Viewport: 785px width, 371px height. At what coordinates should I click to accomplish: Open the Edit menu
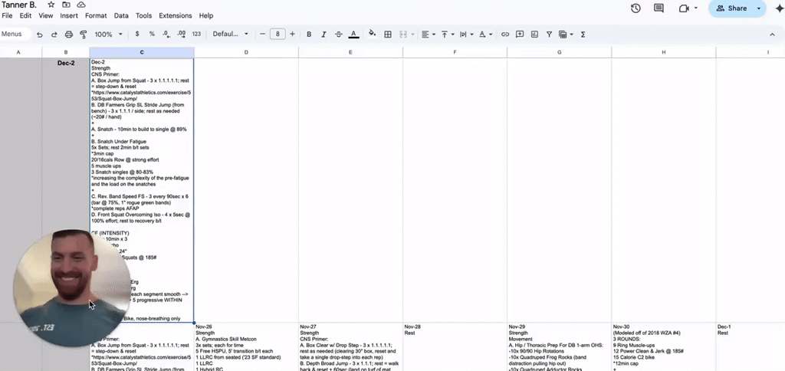[25, 15]
